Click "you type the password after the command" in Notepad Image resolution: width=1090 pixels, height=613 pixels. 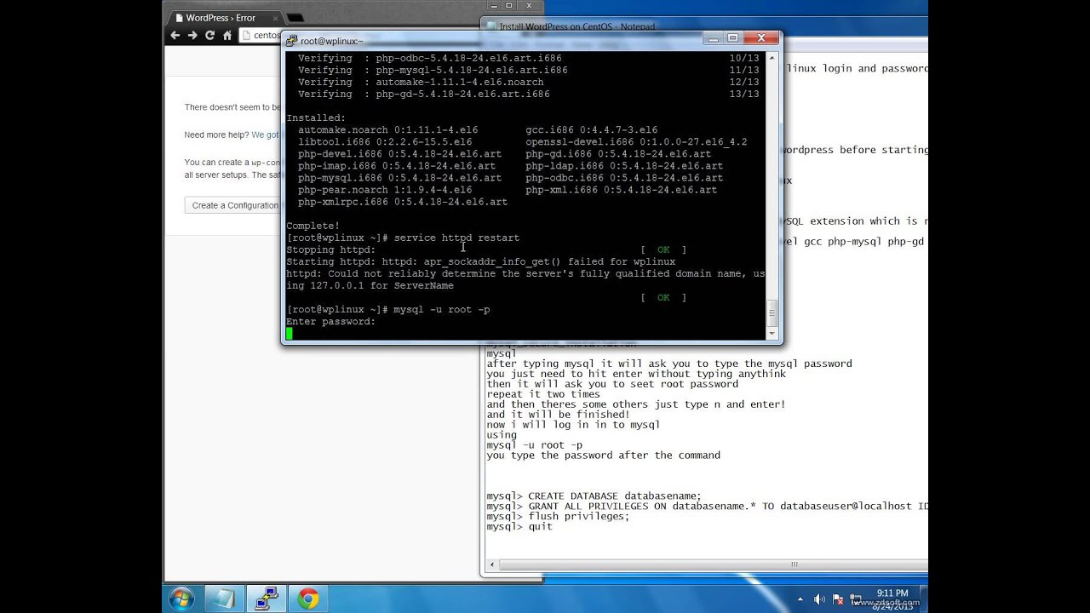click(603, 455)
